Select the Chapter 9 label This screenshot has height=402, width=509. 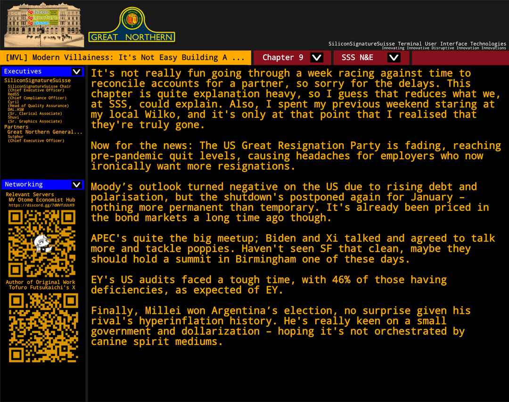coord(283,57)
